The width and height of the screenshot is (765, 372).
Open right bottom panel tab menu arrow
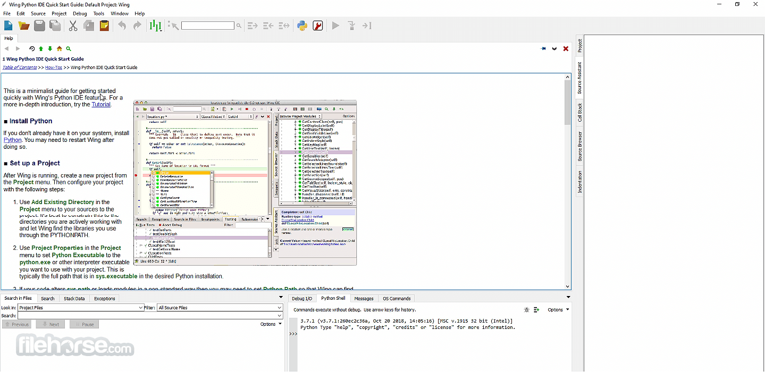568,298
